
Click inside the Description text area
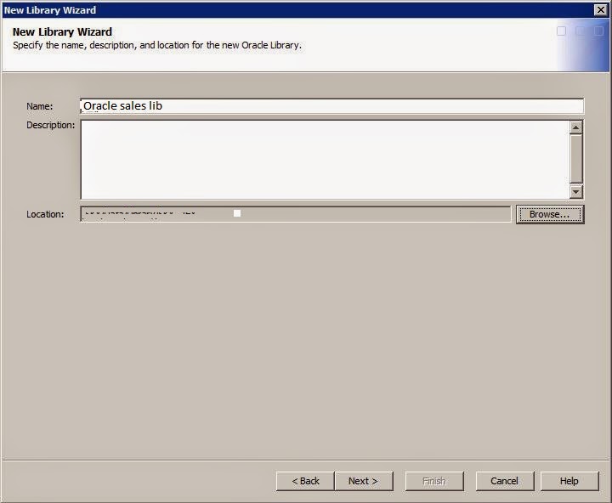pos(325,160)
